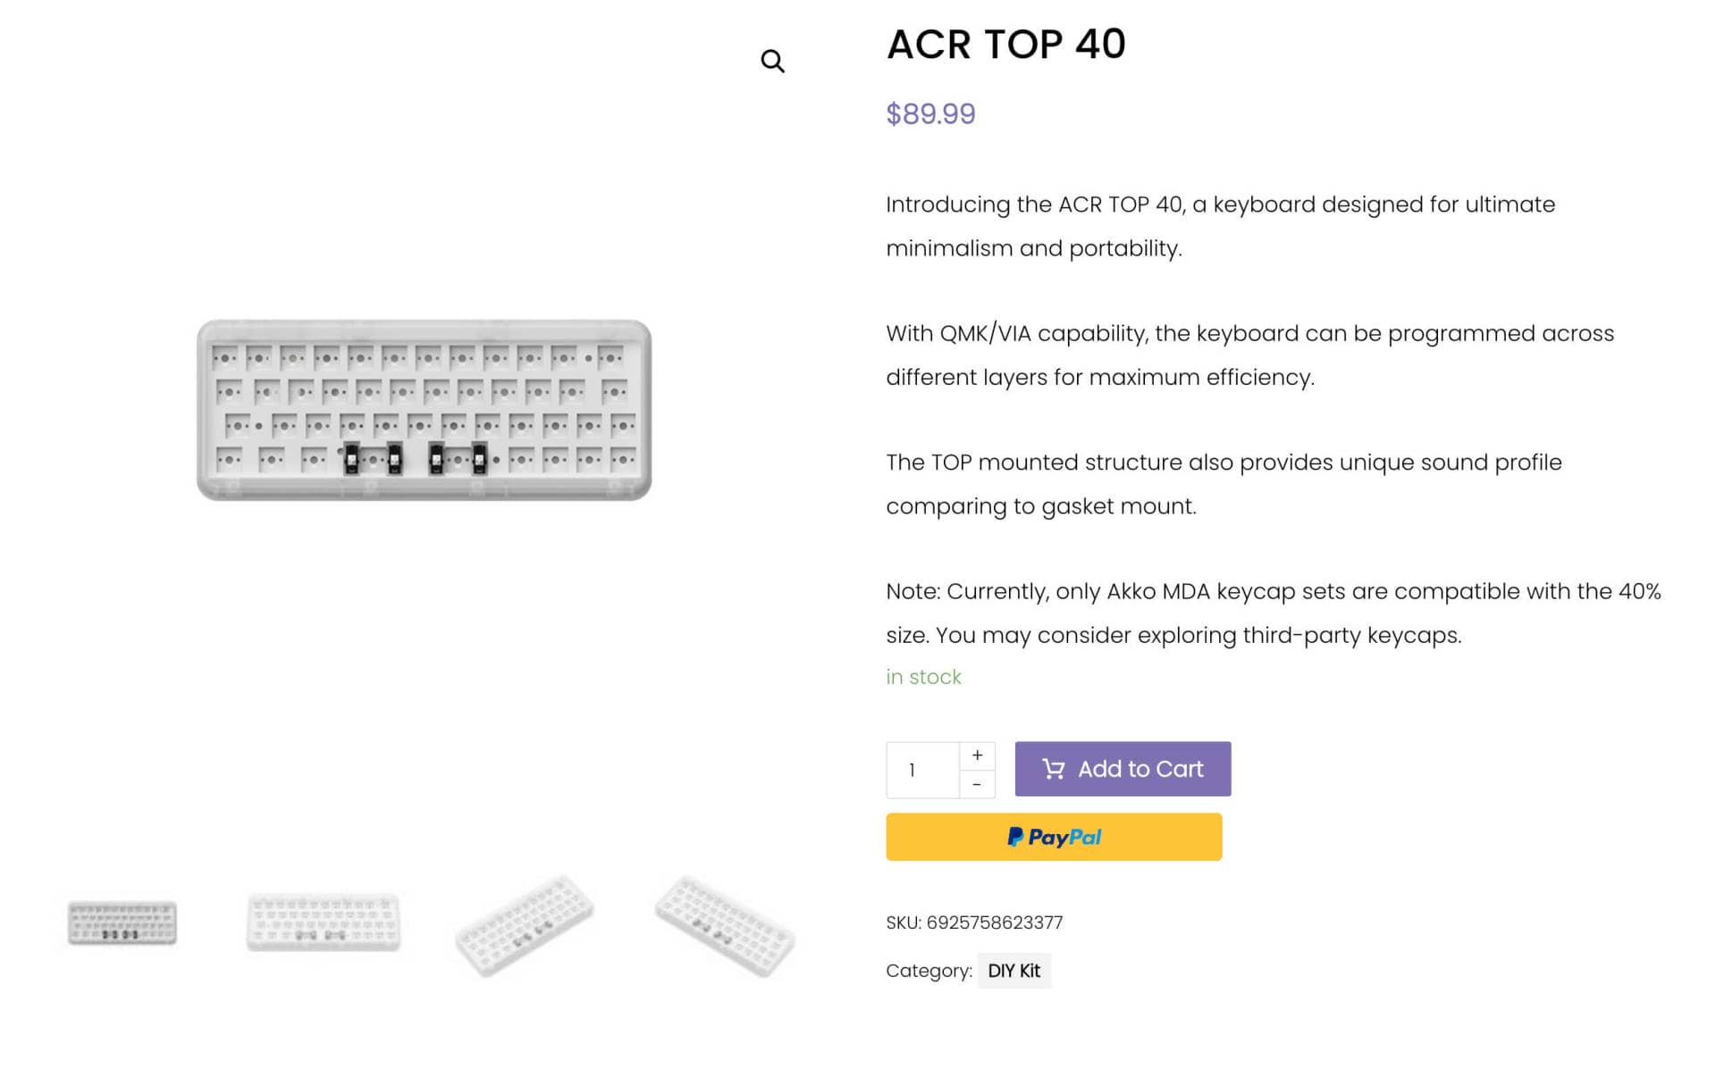The height and width of the screenshot is (1077, 1716).
Task: Check out with the yellow PayPal button
Action: tap(1054, 837)
